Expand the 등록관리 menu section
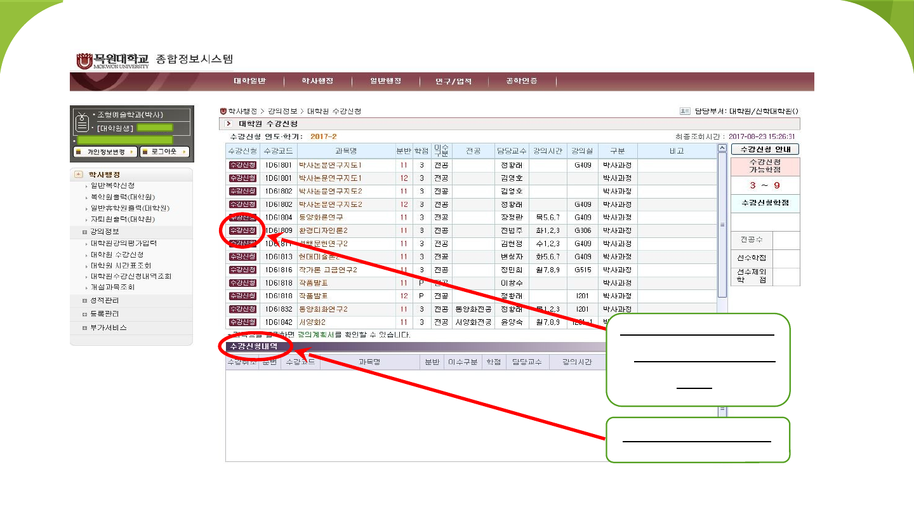The width and height of the screenshot is (914, 514). (84, 314)
